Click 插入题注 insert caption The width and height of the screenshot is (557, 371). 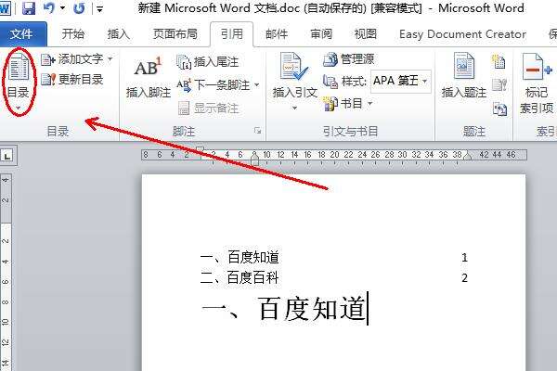(464, 75)
